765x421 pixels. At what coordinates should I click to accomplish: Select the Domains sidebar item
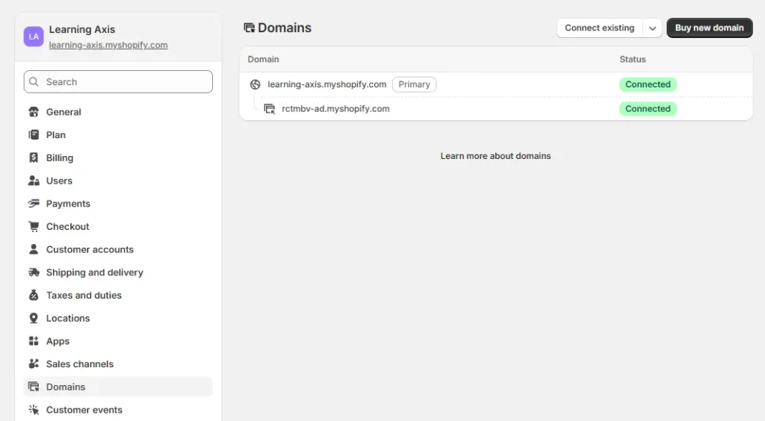pyautogui.click(x=118, y=387)
